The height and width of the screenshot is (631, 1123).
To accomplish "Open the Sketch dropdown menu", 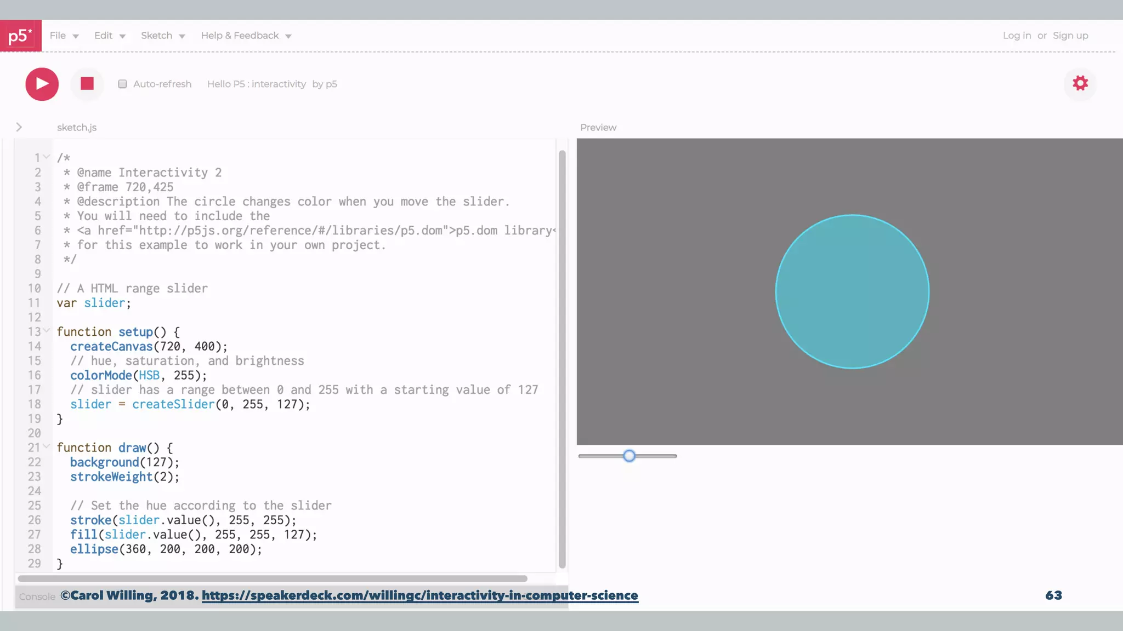I will coord(162,36).
